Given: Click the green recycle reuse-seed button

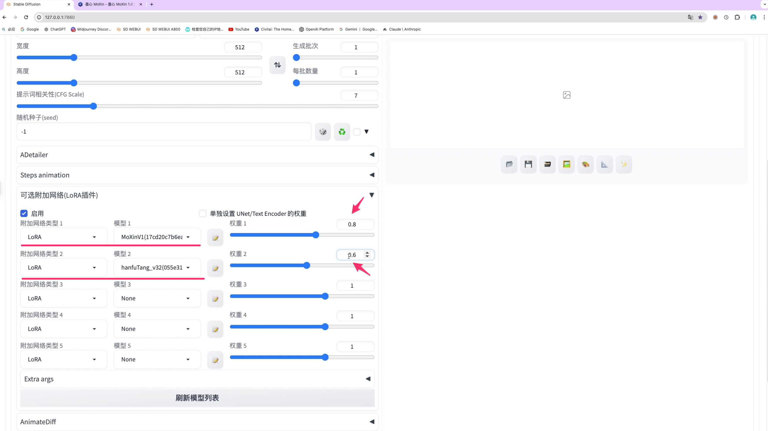Looking at the screenshot, I should point(342,132).
